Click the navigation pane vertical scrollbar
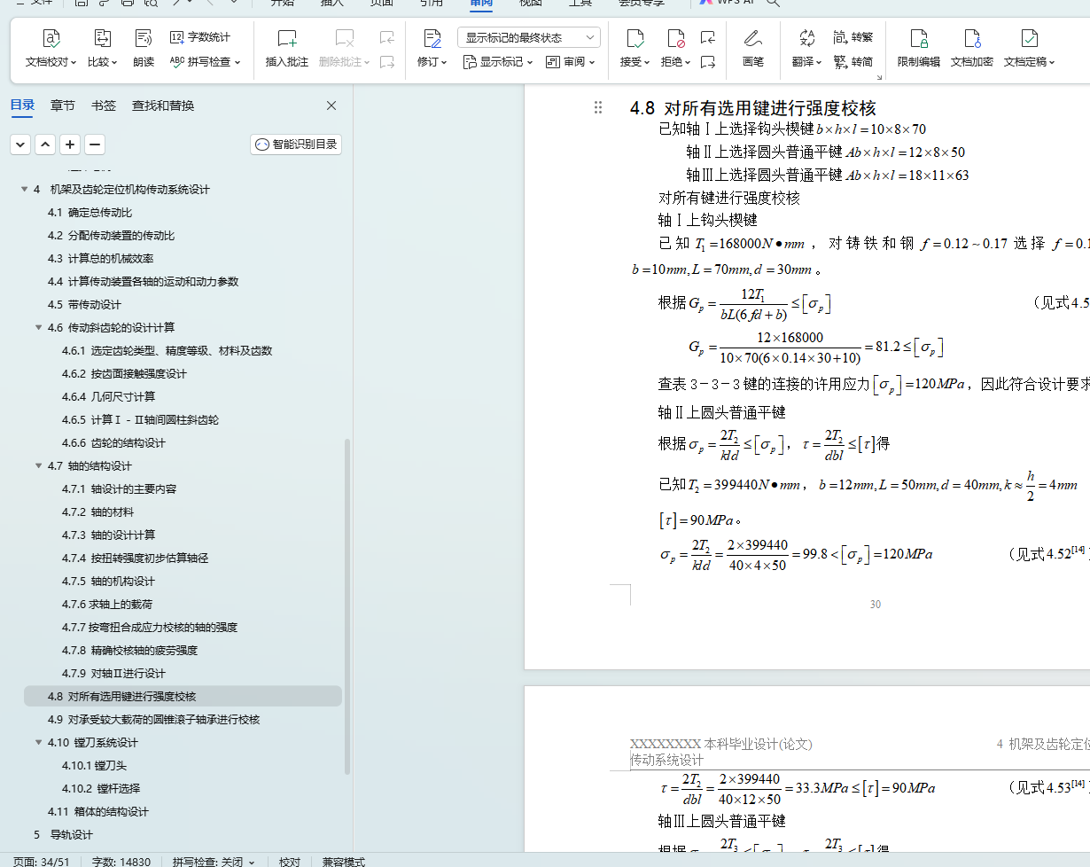Screen dimensions: 1090x867 pyautogui.click(x=347, y=605)
